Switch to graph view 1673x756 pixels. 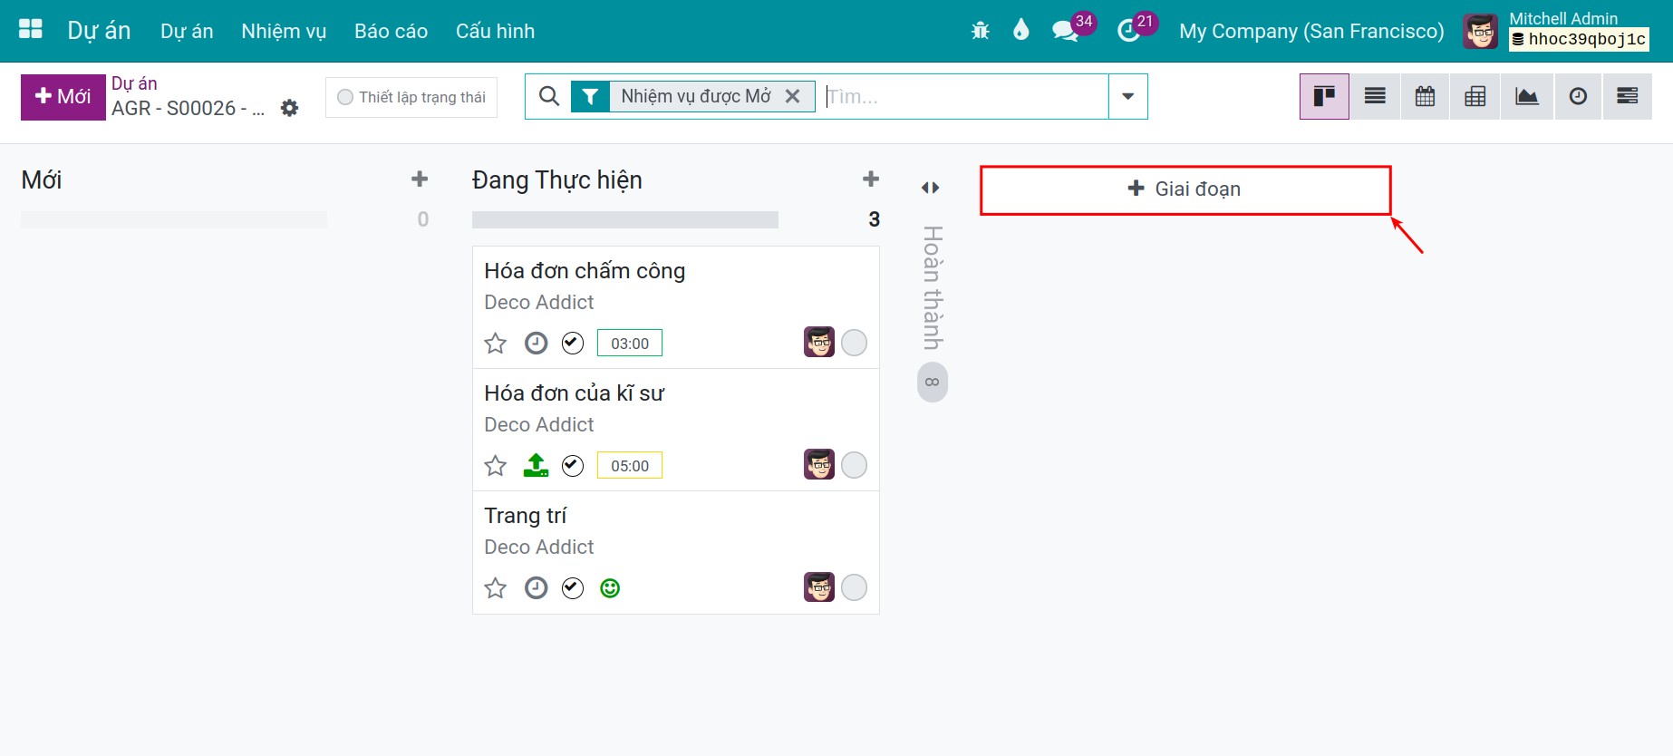tap(1527, 96)
